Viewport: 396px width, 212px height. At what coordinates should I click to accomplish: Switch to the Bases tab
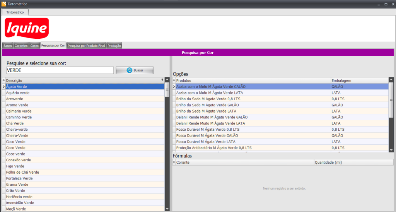click(8, 46)
